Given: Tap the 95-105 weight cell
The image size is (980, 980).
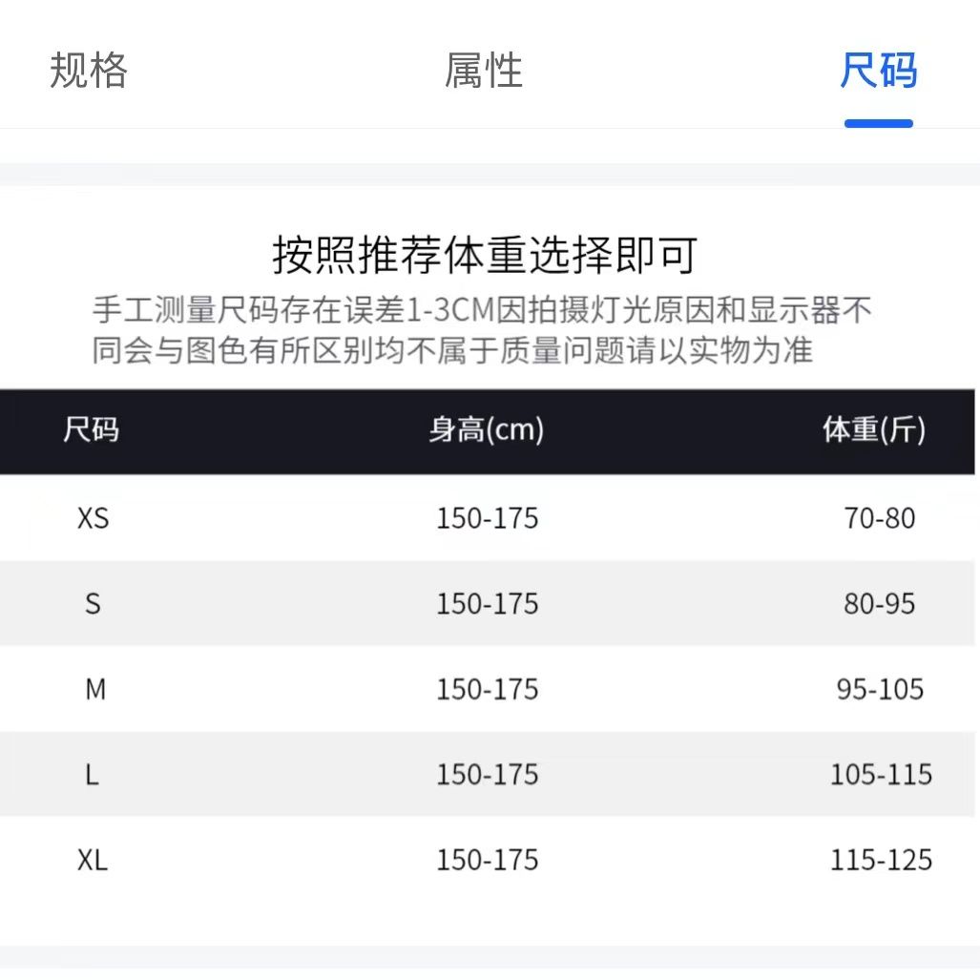Looking at the screenshot, I should click(x=880, y=689).
